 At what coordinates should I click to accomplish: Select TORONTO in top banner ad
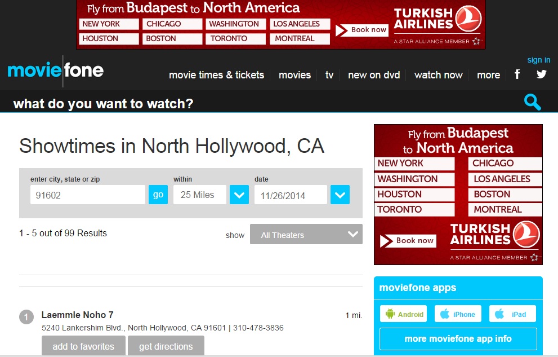click(235, 38)
